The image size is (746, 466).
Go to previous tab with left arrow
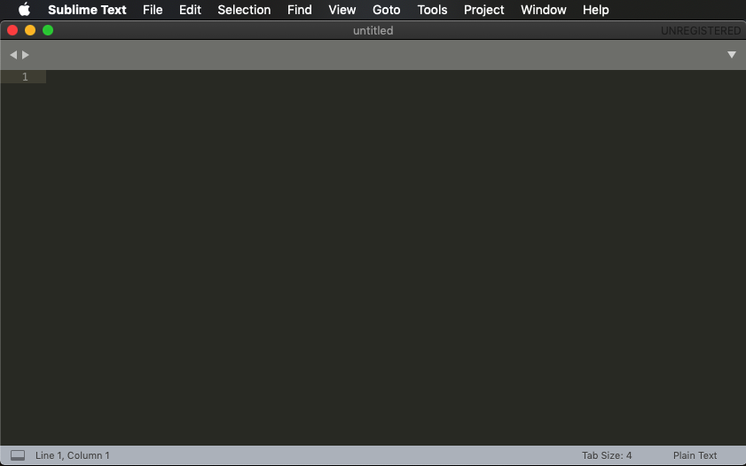[x=13, y=55]
